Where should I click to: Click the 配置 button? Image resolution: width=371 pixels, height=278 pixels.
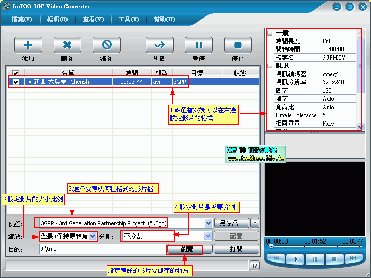236,236
